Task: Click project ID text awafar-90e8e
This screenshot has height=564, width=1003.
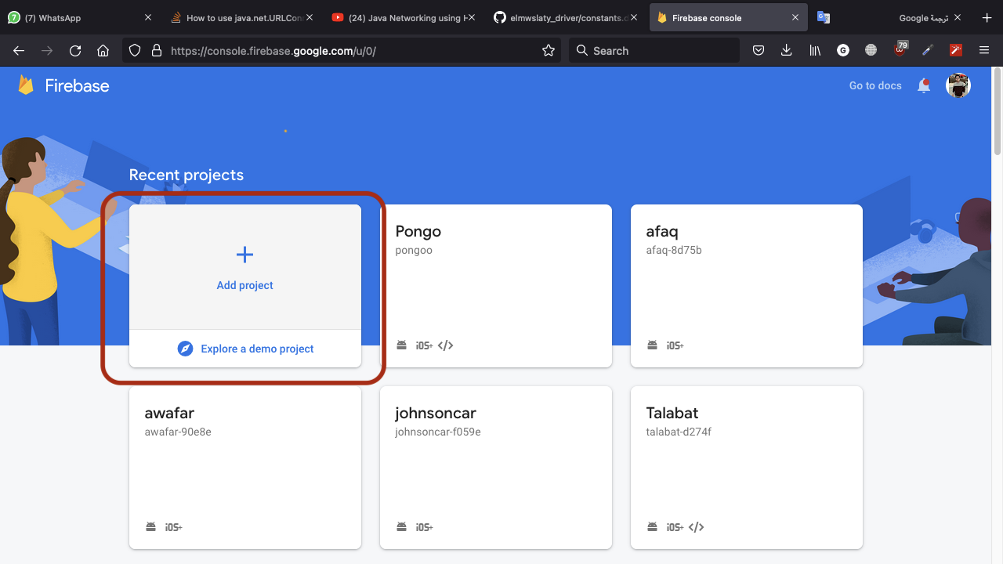Action: (x=178, y=432)
